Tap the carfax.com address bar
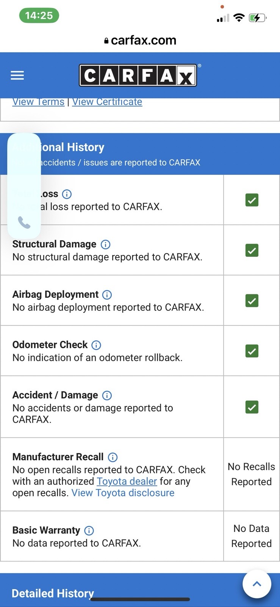The height and width of the screenshot is (607, 280). coord(140,40)
